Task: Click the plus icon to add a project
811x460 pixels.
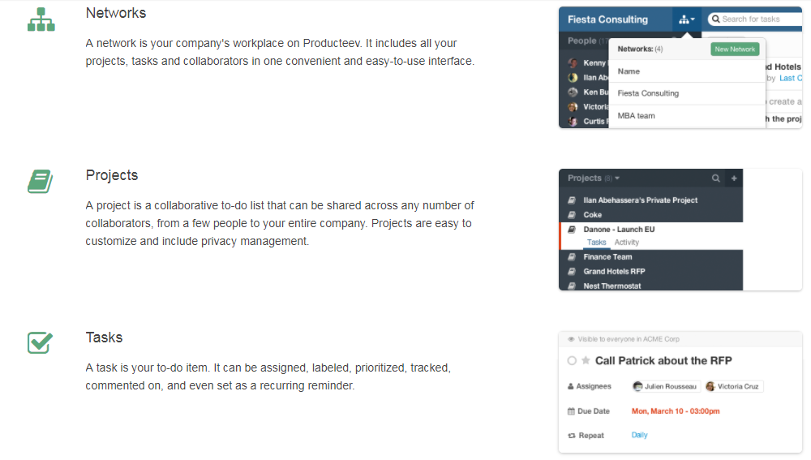Action: click(x=734, y=178)
